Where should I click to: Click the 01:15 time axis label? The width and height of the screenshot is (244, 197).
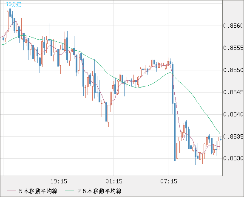click(114, 181)
